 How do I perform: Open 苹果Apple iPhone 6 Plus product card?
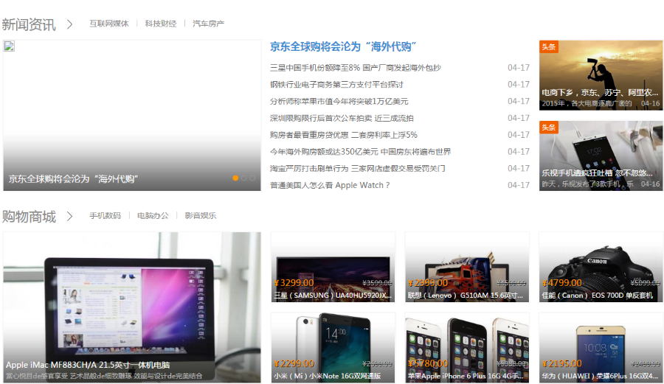click(467, 348)
